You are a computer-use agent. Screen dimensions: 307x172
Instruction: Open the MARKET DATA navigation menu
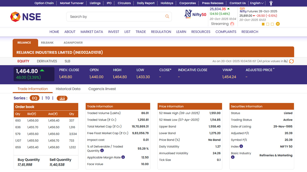click(x=92, y=32)
